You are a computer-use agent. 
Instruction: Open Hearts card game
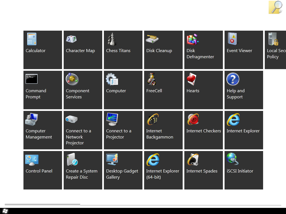[203, 90]
